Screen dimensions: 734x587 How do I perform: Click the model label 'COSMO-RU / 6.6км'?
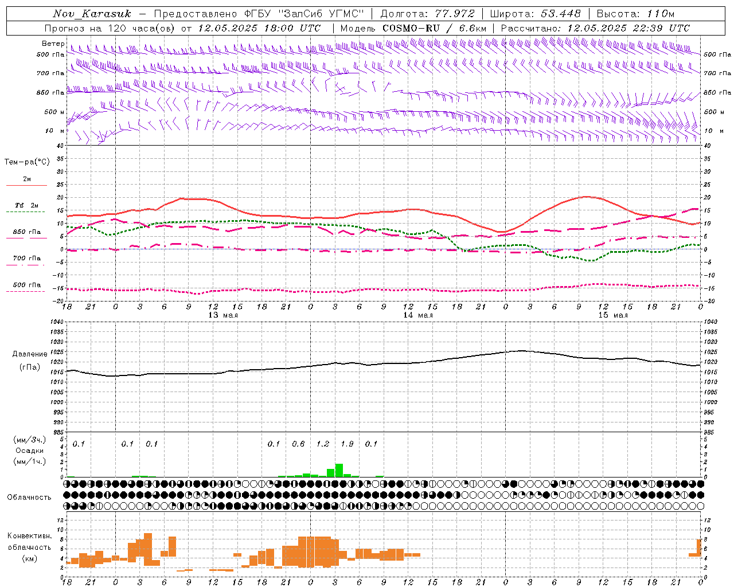click(435, 28)
